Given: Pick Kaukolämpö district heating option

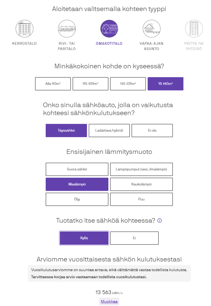Looking at the screenshot, I should coord(141,184).
